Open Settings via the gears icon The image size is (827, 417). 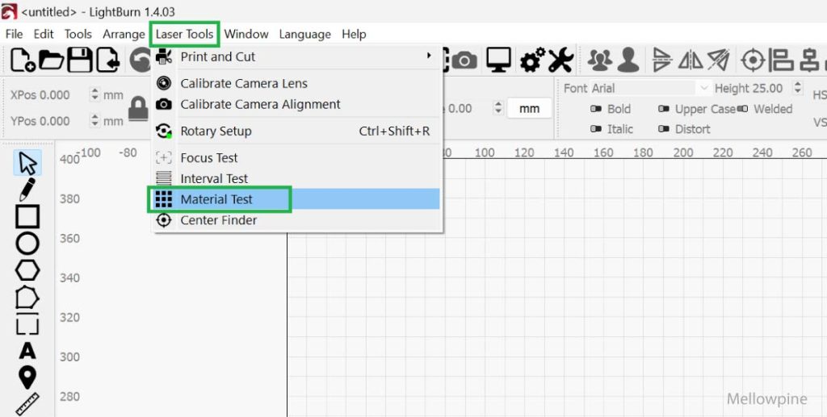(532, 60)
